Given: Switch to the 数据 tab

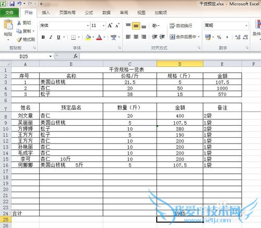Looking at the screenshot, I should coord(106,13).
